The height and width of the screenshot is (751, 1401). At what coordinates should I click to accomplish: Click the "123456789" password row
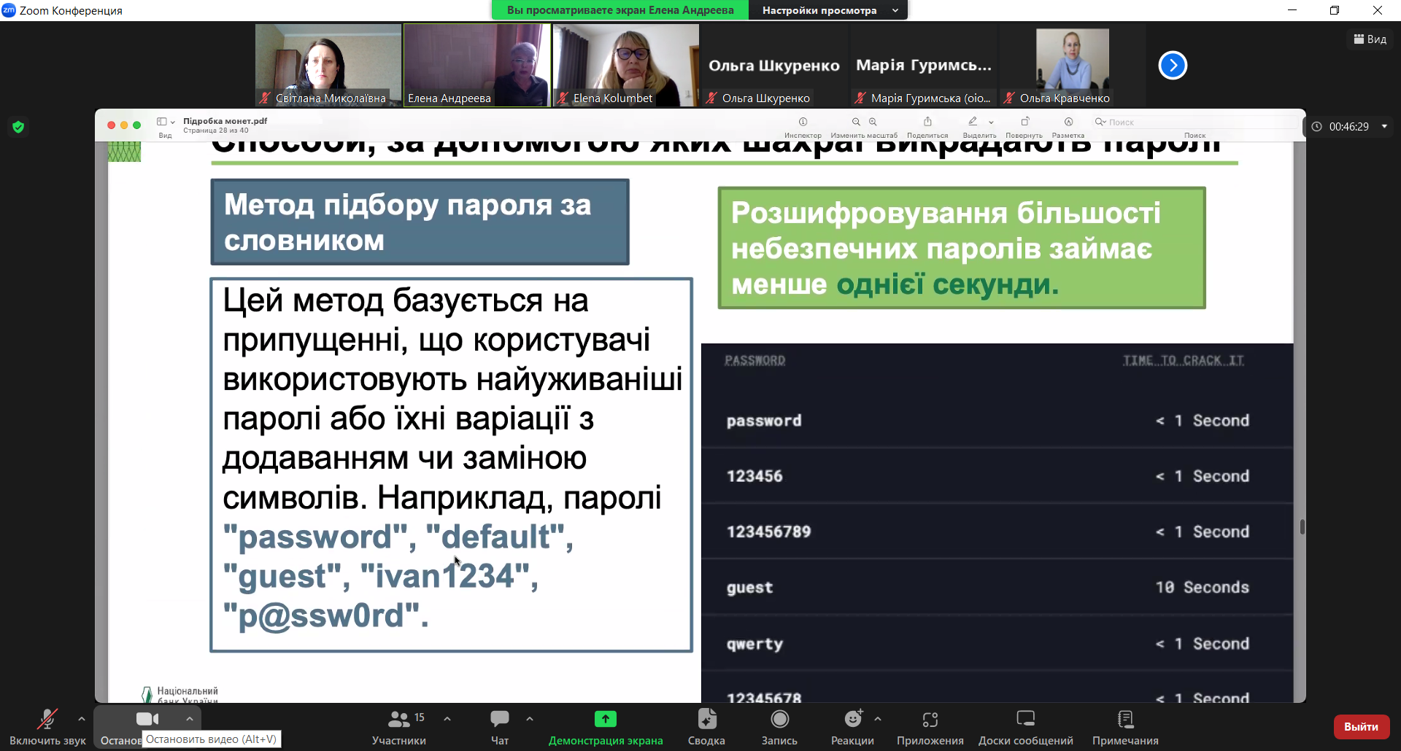point(997,532)
